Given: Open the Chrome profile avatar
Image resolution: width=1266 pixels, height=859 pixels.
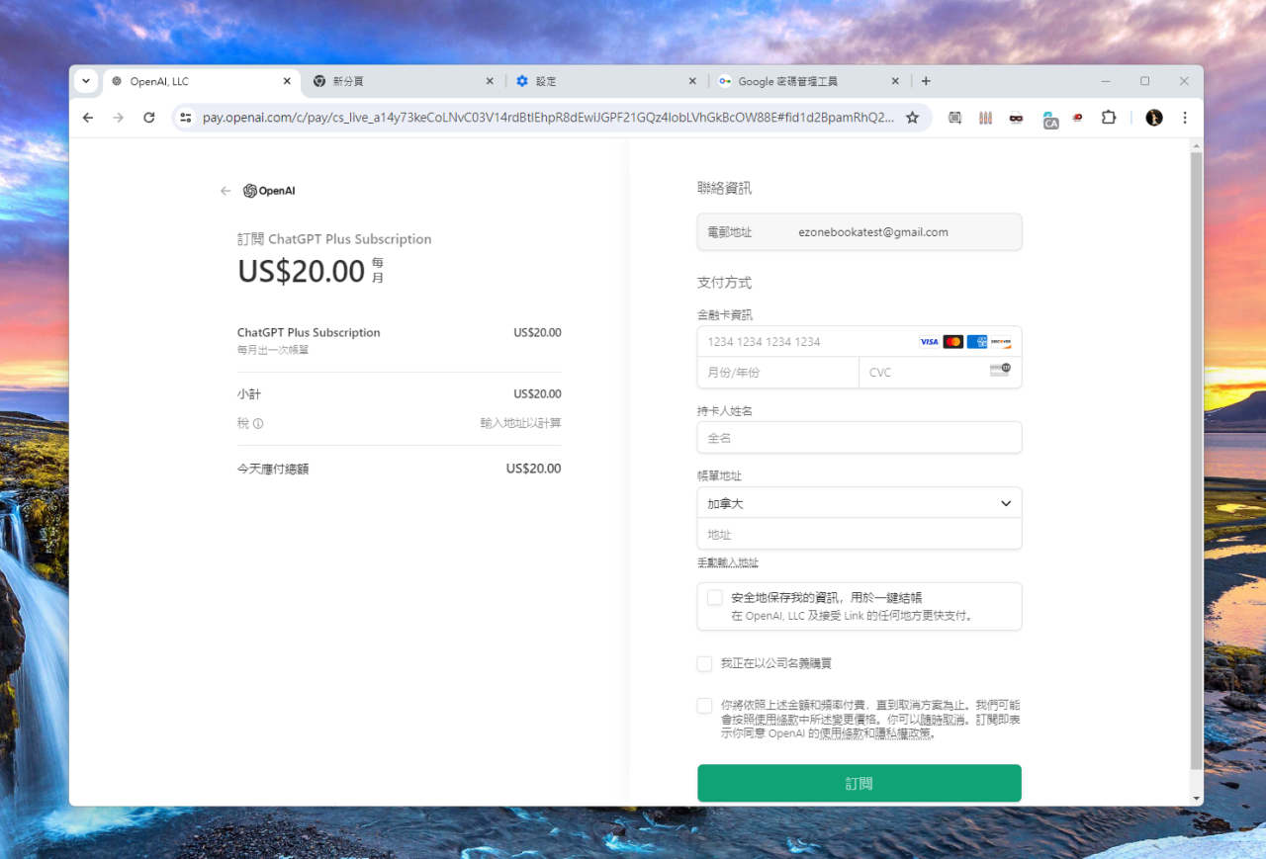Looking at the screenshot, I should (1153, 117).
